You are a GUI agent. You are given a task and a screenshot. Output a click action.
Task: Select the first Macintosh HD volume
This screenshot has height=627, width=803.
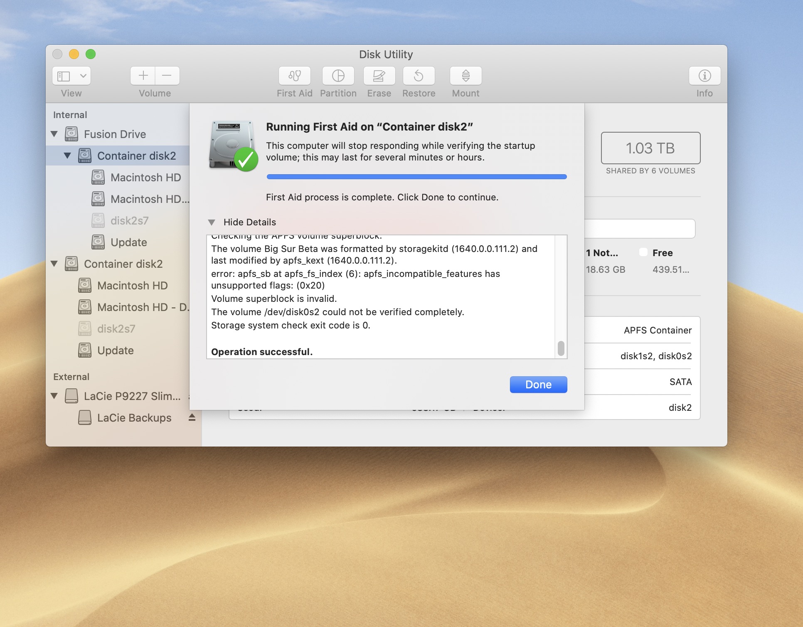[x=145, y=178]
